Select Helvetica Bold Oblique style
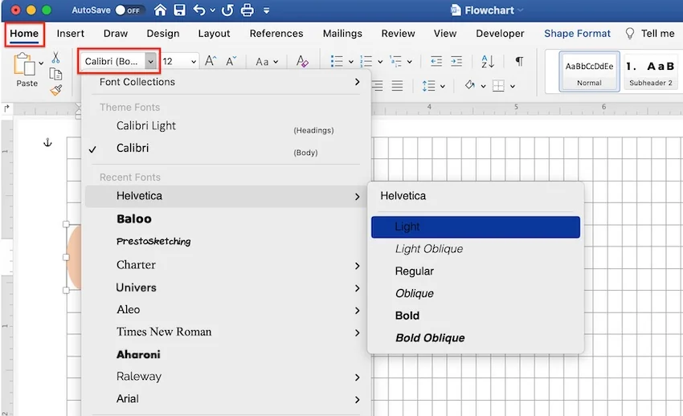This screenshot has height=416, width=683. coord(475,338)
